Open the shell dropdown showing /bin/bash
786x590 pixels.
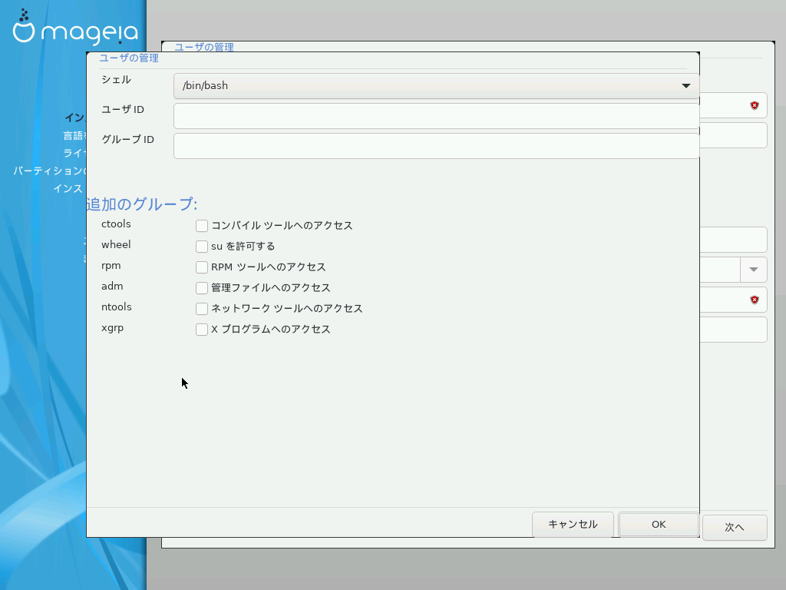pos(436,86)
